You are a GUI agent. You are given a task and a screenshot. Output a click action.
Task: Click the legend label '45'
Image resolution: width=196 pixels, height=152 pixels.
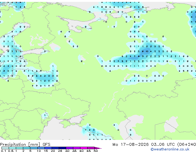click(88, 151)
